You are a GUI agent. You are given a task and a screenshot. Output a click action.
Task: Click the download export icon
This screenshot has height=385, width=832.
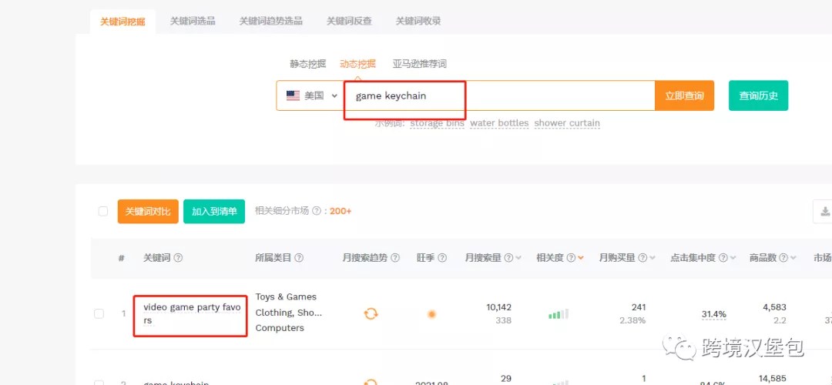824,212
